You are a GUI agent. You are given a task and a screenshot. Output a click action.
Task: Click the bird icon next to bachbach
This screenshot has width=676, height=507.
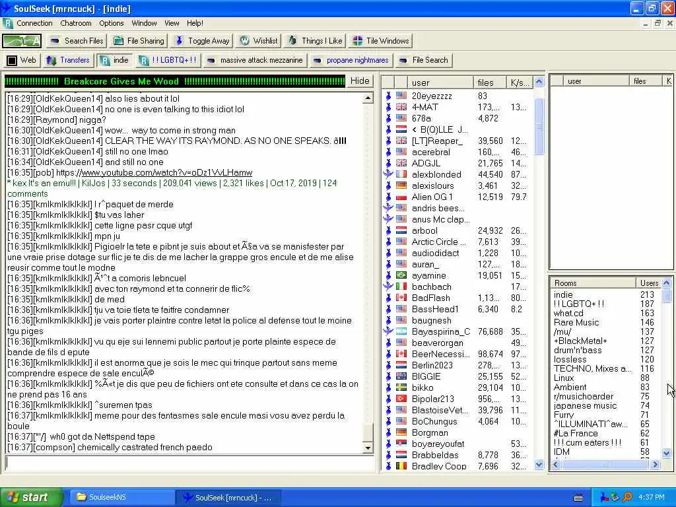[388, 287]
